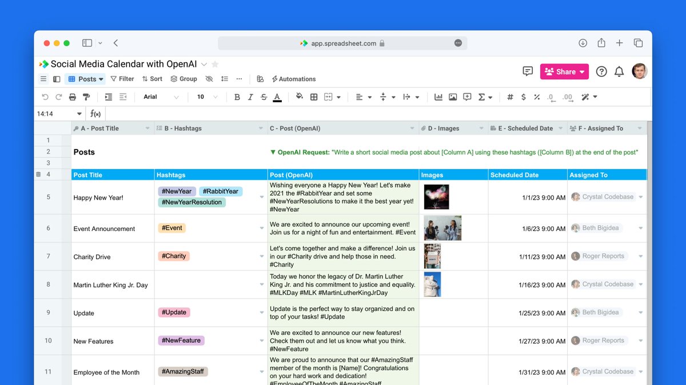The height and width of the screenshot is (385, 686).
Task: Star the Social Media Calendar workbook
Action: coord(215,64)
